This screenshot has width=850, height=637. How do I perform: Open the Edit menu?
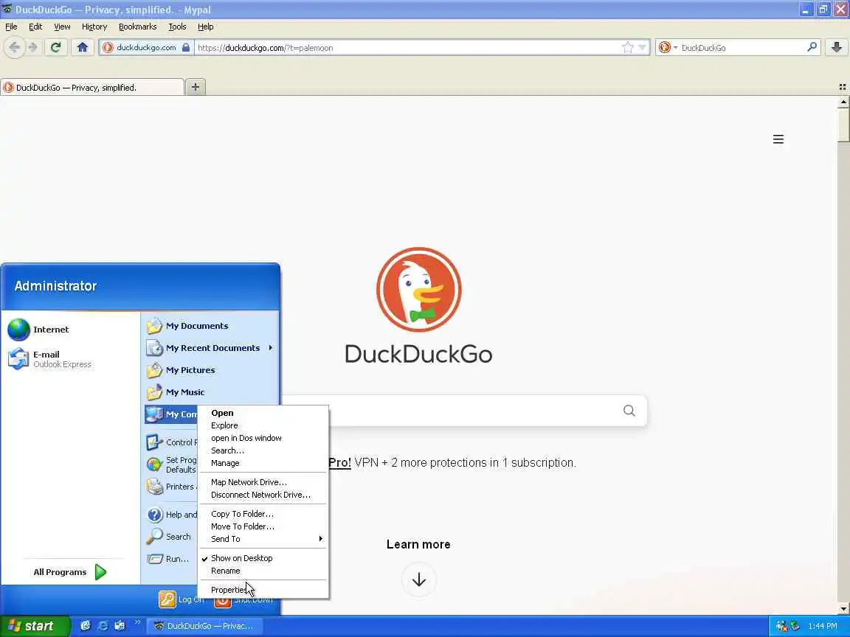(35, 27)
